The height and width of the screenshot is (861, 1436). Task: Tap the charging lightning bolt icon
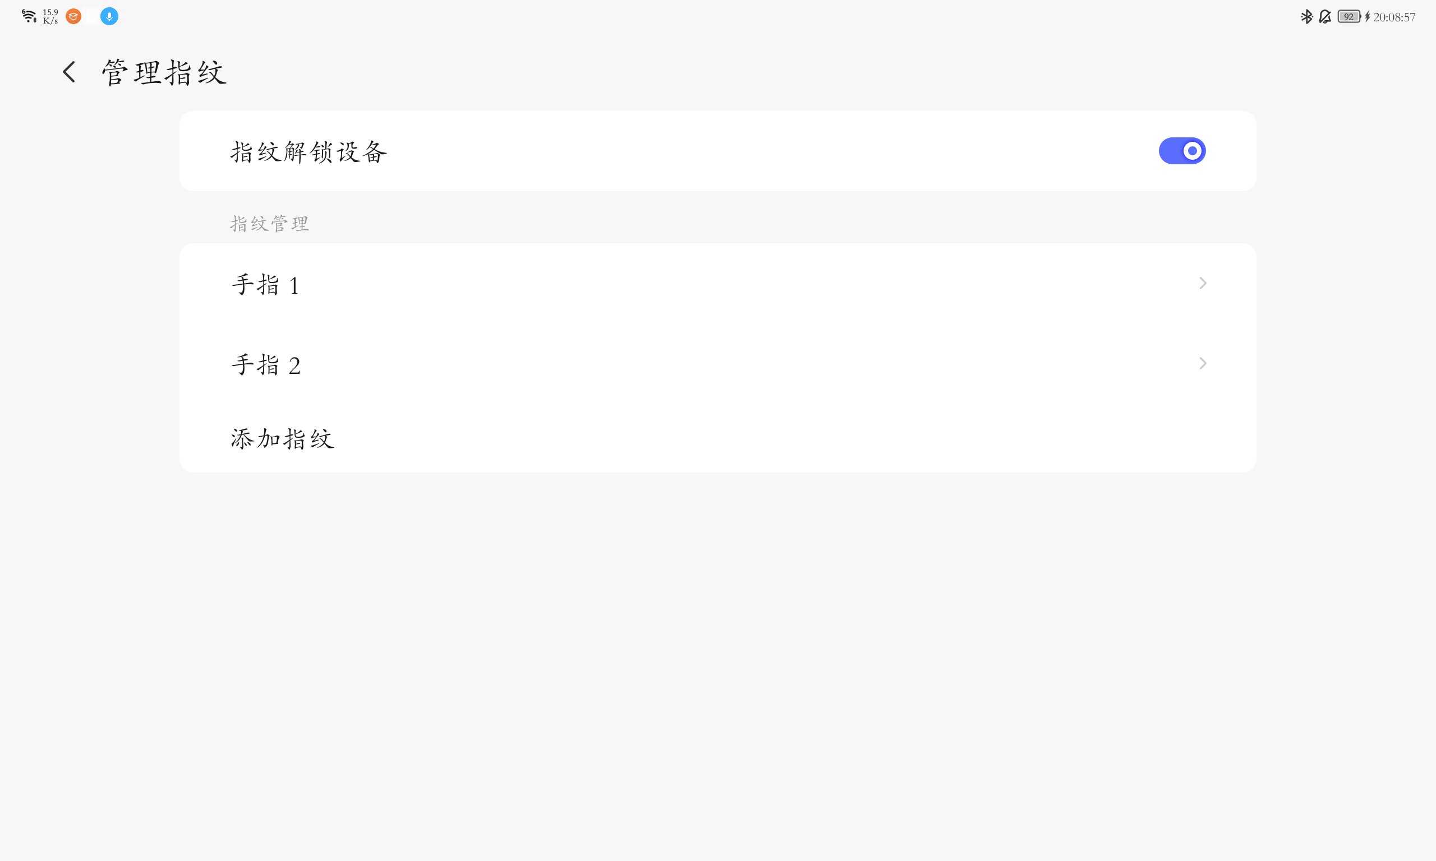(1367, 17)
